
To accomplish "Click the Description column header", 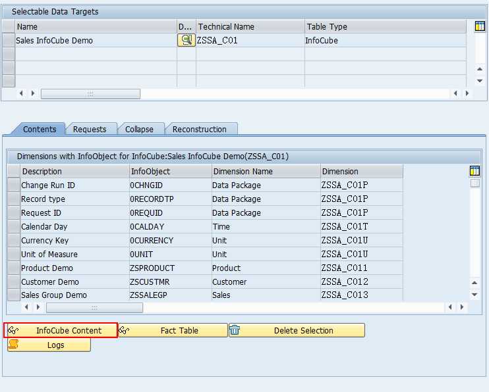I will point(74,171).
